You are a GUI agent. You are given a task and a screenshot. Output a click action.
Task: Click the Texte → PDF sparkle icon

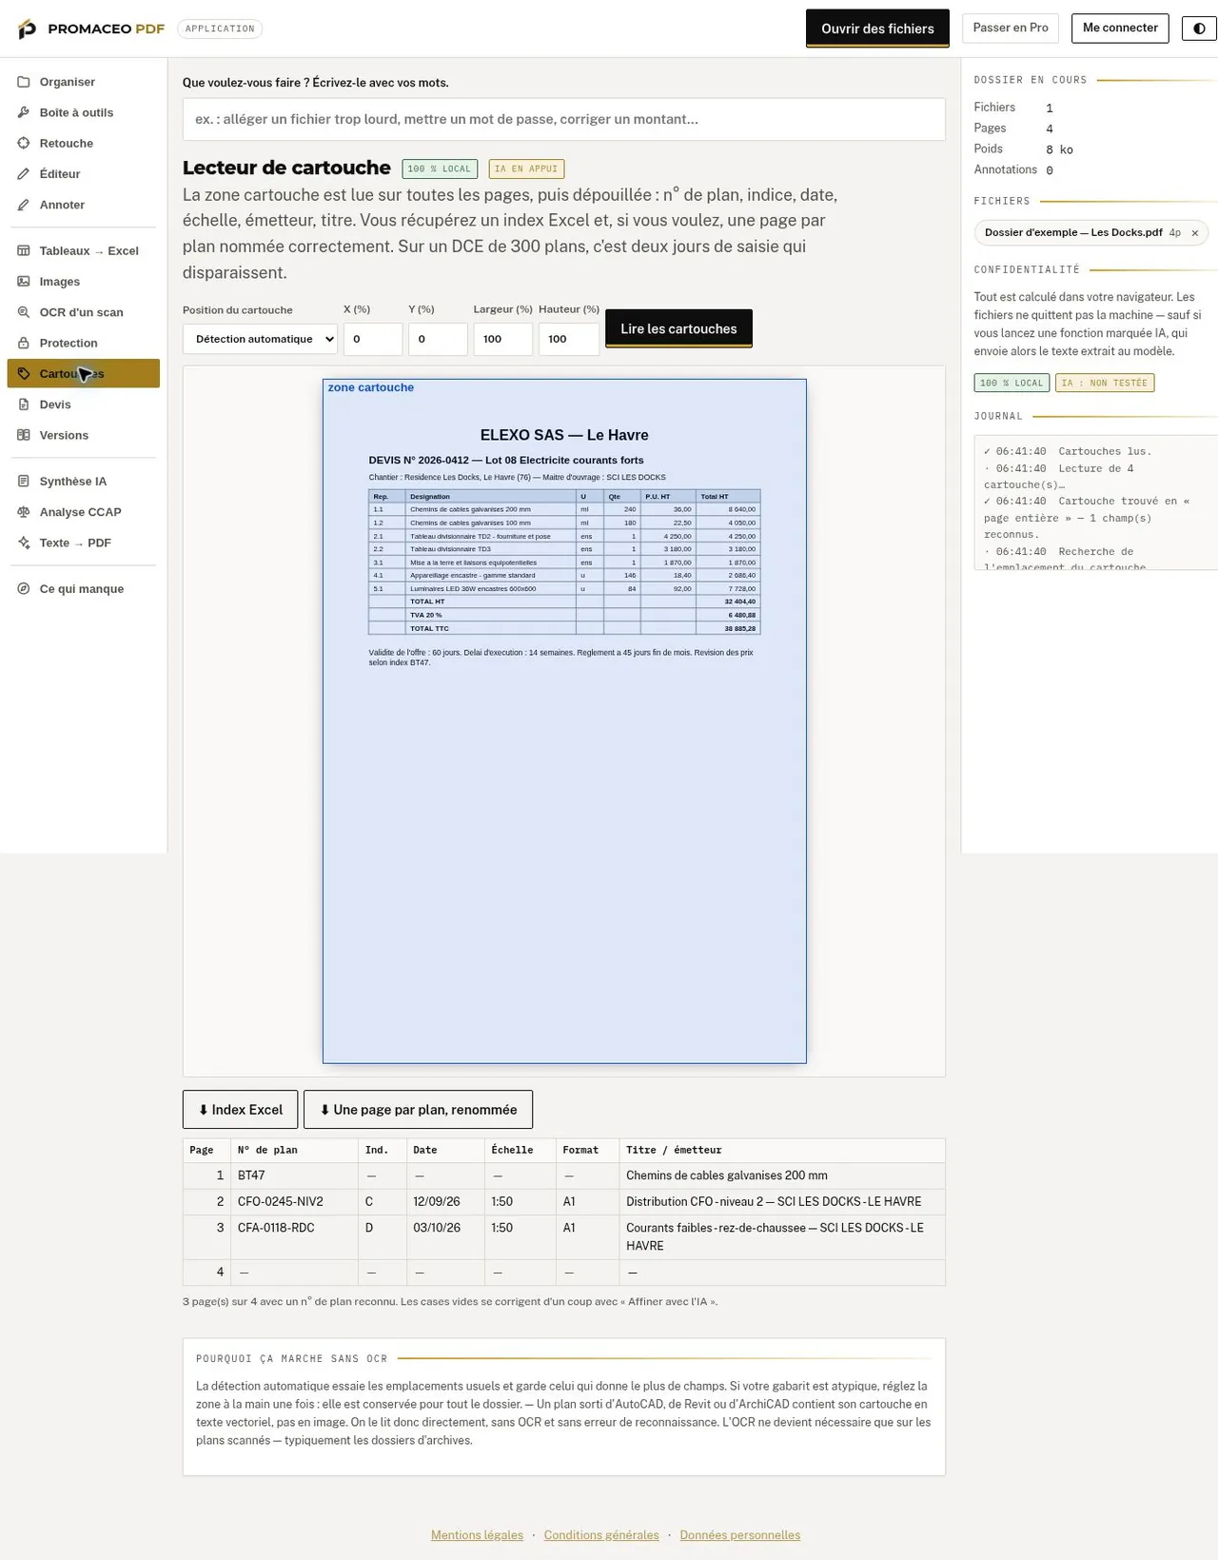point(24,543)
